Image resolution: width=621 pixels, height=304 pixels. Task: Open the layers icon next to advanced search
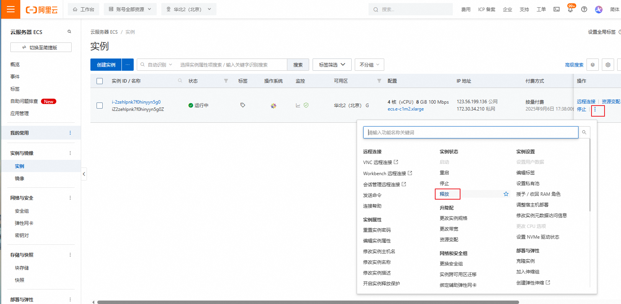(x=593, y=65)
